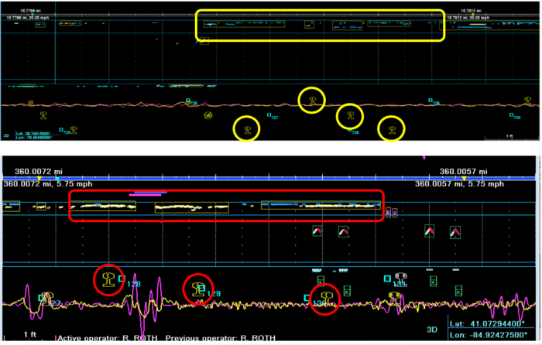Click the 360.0072 mi, 5.75 mph label
This screenshot has height=345, width=542.
coord(48,184)
